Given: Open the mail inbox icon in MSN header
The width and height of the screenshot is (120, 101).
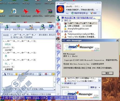Looking at the screenshot, I should pyautogui.click(x=67, y=13).
